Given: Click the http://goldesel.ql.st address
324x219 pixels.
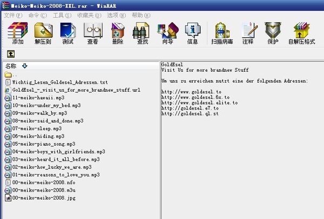Looking at the screenshot, I should [190, 113].
